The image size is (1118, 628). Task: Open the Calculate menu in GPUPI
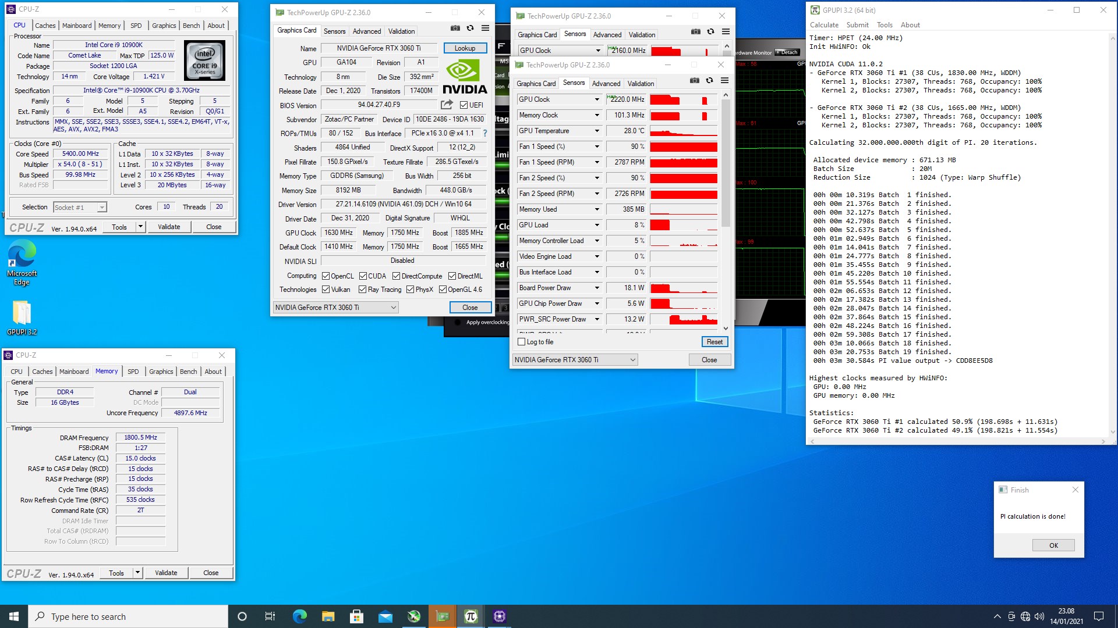click(824, 25)
